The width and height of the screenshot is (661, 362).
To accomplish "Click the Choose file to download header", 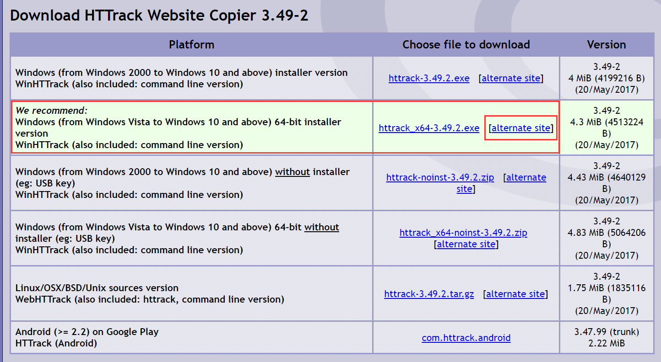I will [466, 44].
